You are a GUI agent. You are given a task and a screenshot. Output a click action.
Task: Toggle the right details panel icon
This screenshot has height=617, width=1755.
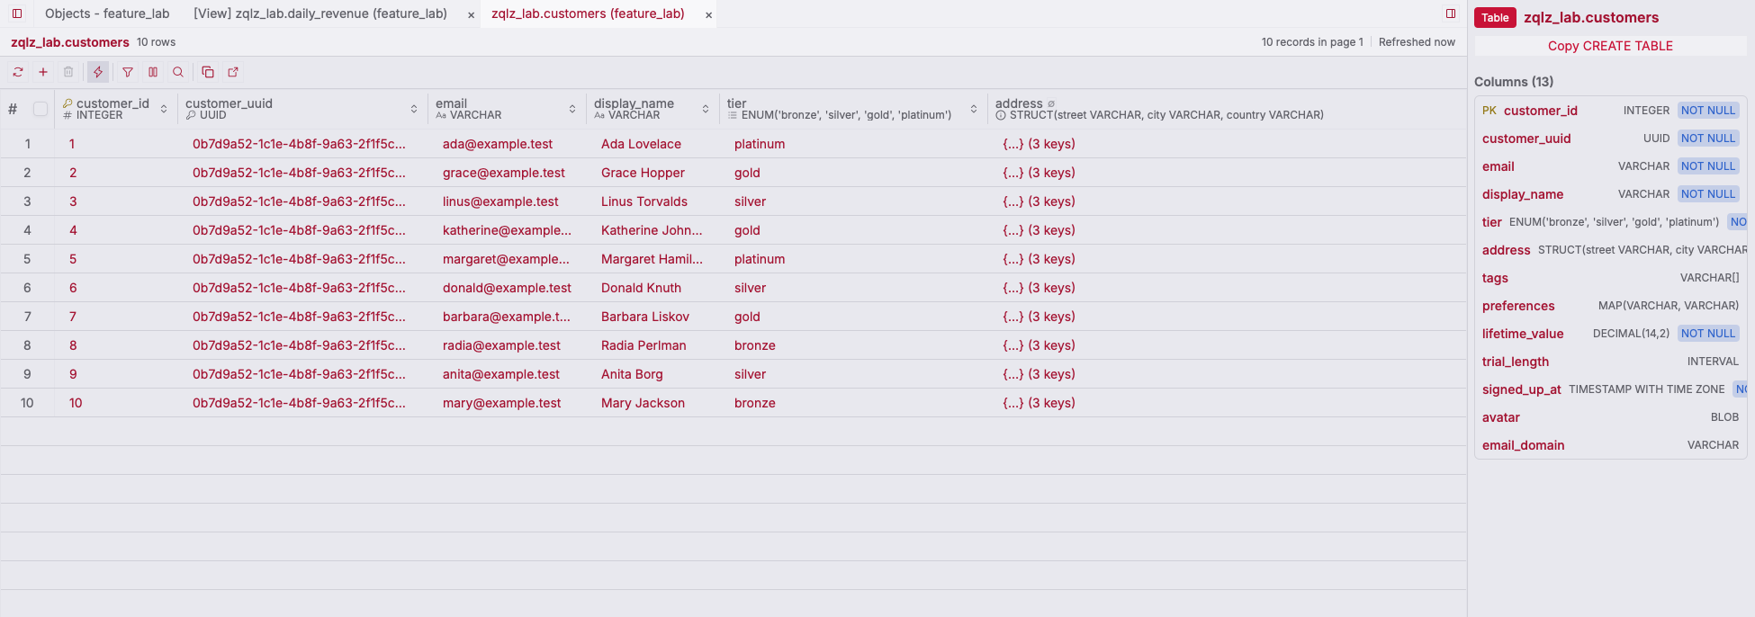click(x=1451, y=13)
